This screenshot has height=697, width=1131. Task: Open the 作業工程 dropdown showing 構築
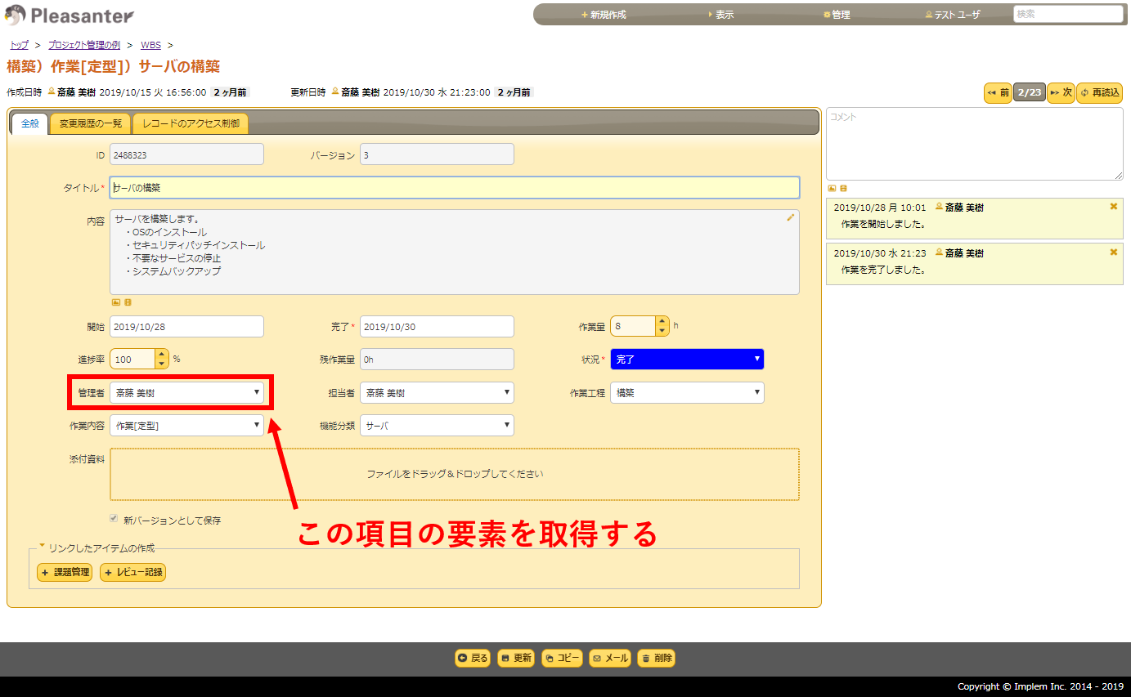point(687,392)
